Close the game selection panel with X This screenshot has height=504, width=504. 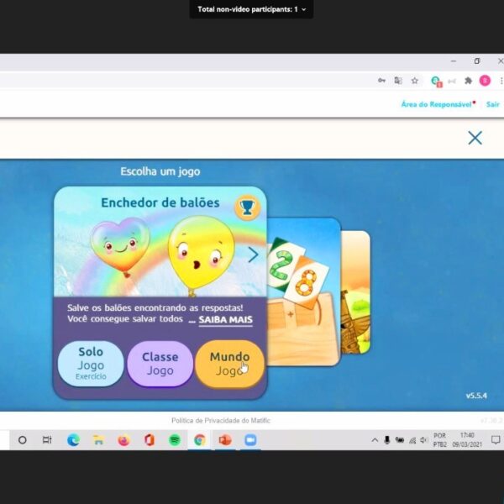click(475, 138)
